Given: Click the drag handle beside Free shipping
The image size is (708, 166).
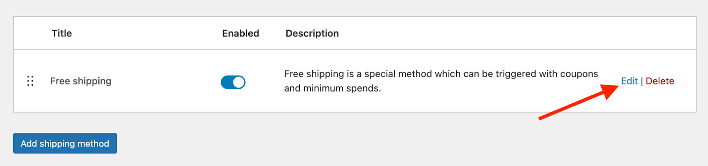Looking at the screenshot, I should (30, 81).
